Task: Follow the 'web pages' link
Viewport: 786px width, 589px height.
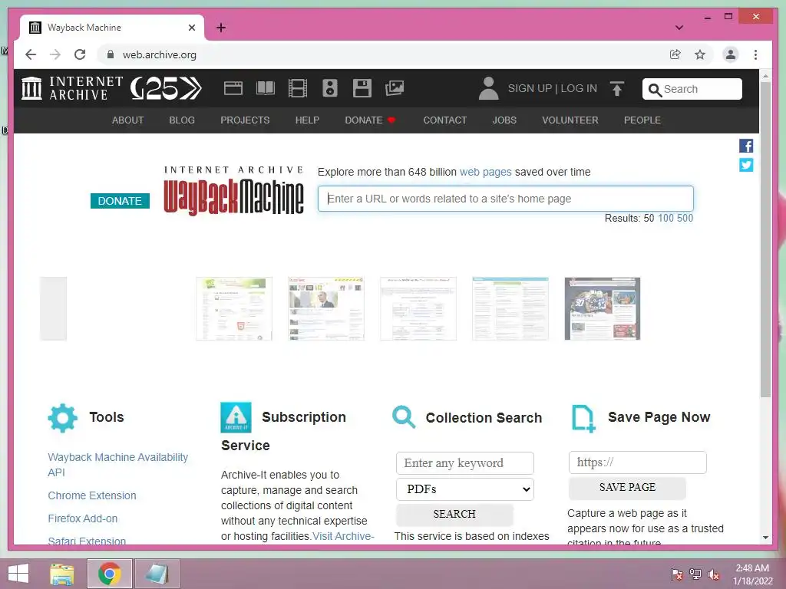Action: point(485,172)
